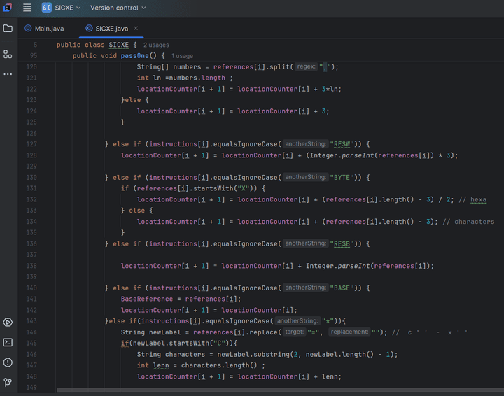Open the Git tool window icon

tap(8, 382)
